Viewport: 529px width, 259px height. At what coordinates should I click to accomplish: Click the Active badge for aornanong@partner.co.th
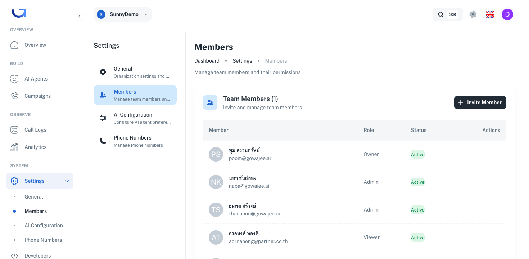(418, 237)
